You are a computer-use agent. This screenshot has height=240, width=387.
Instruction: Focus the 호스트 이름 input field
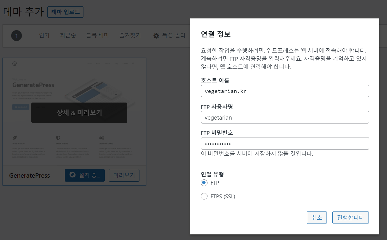tap(285, 91)
